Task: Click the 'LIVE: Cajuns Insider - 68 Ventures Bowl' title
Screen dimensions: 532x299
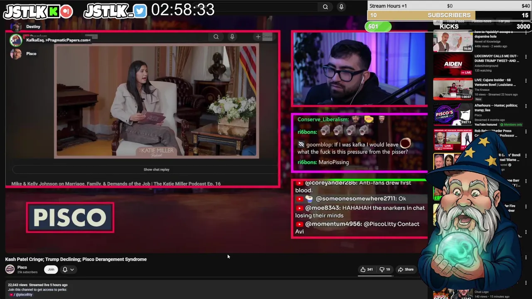Action: [x=495, y=82]
